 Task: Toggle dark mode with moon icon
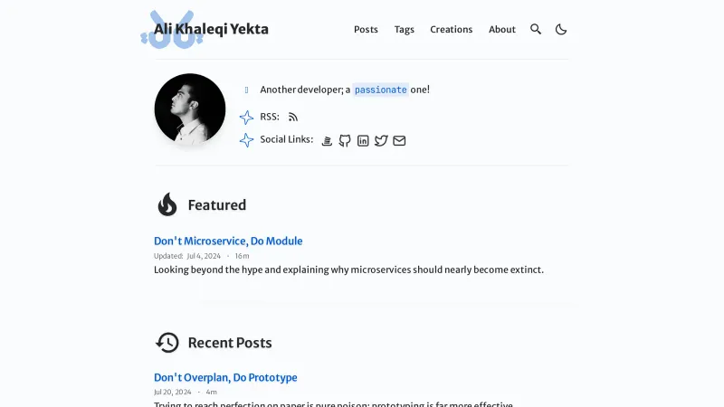click(x=561, y=29)
